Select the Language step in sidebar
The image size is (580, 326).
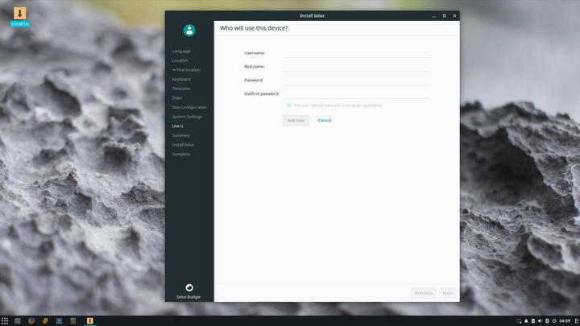[x=181, y=51]
